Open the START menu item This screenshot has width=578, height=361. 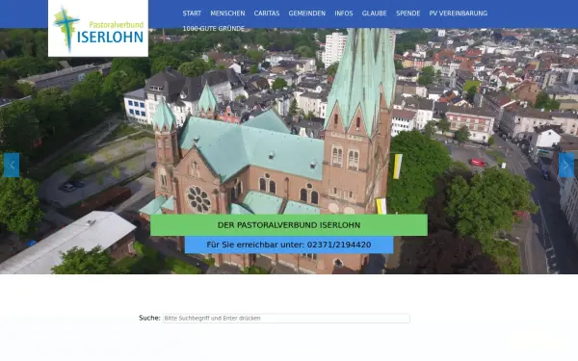pos(192,13)
